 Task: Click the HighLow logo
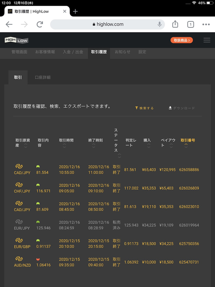pos(16,40)
